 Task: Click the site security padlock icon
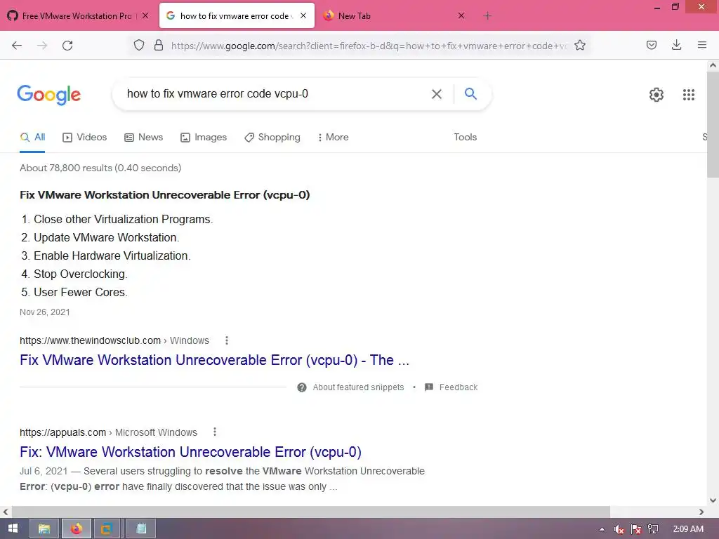(x=159, y=46)
